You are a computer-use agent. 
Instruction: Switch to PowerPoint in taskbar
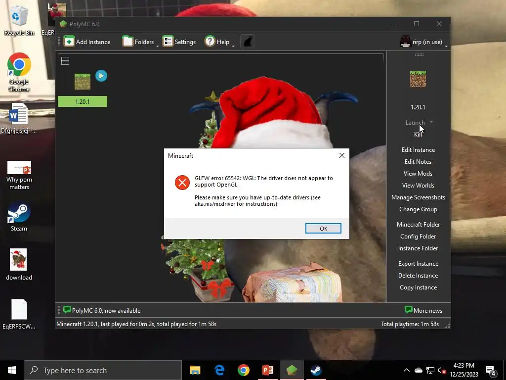coord(267,370)
